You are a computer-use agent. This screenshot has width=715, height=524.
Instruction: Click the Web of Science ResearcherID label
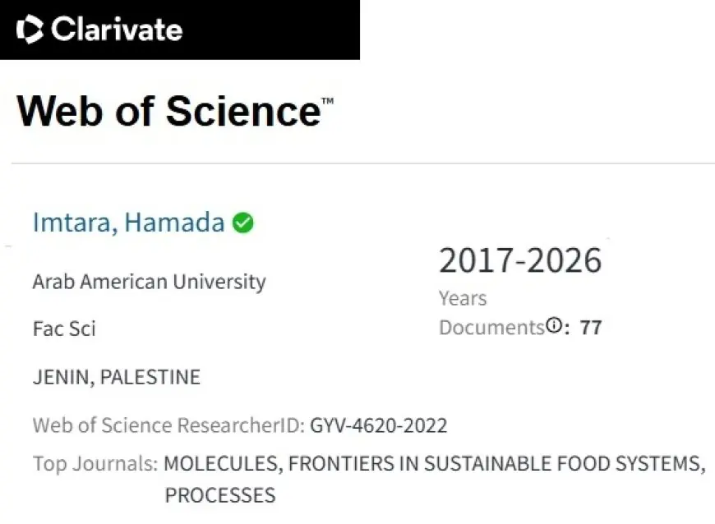[x=168, y=425]
